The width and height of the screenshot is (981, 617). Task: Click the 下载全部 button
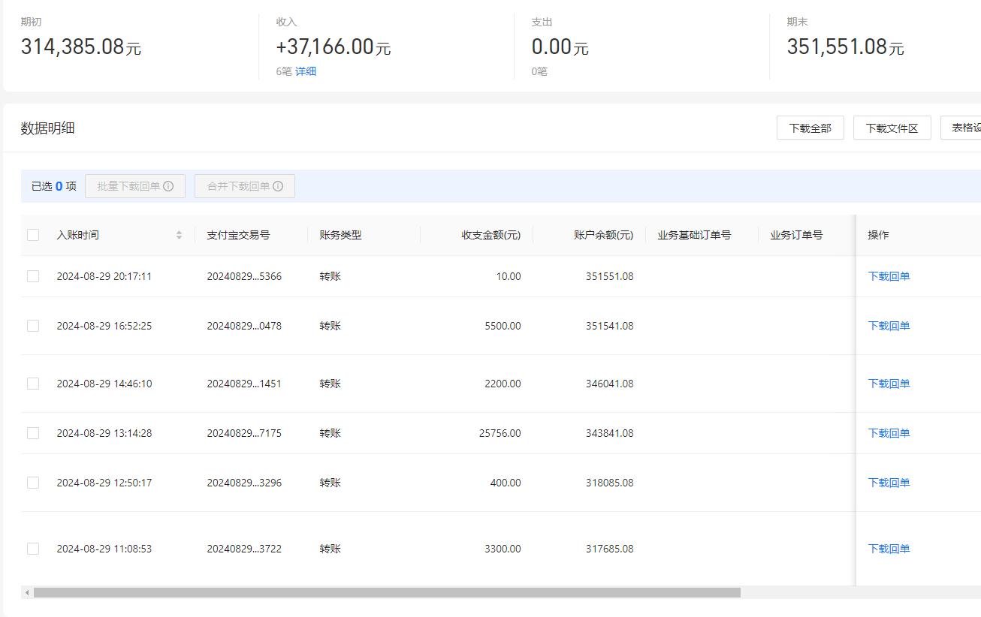click(x=810, y=128)
